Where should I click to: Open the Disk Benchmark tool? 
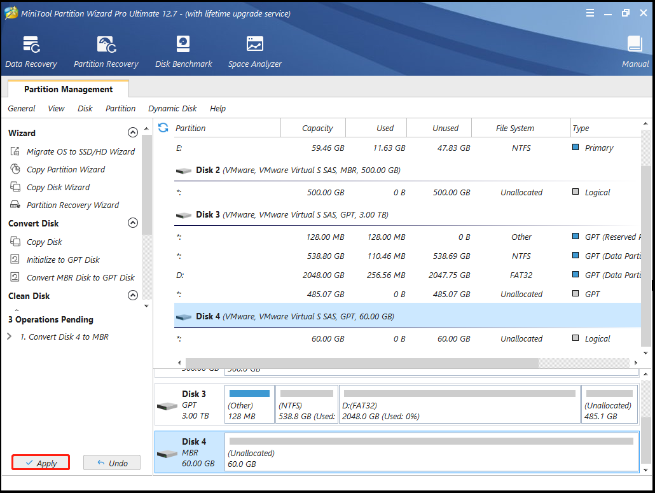pos(183,52)
